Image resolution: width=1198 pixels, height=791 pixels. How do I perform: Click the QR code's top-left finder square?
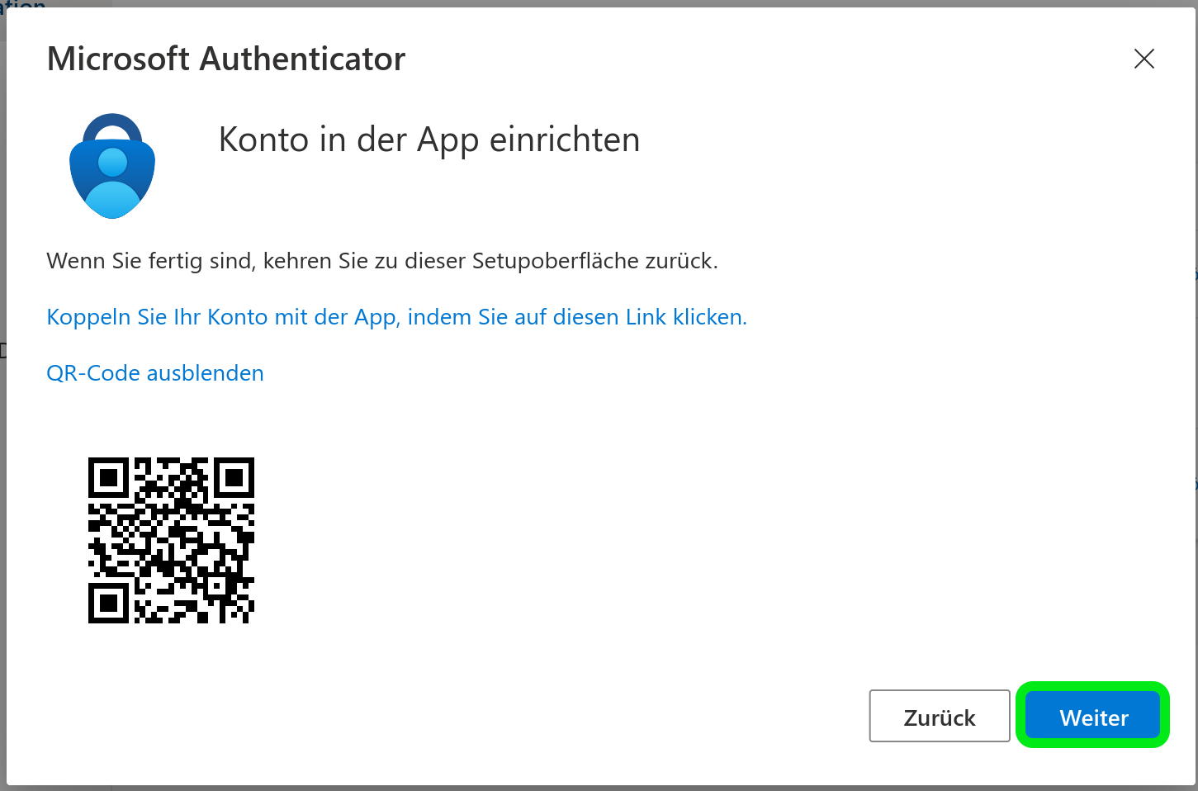pyautogui.click(x=108, y=478)
